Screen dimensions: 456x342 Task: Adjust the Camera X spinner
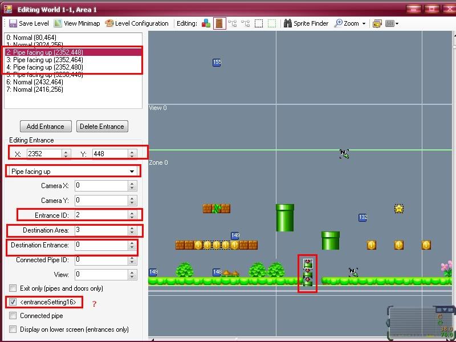coord(132,186)
